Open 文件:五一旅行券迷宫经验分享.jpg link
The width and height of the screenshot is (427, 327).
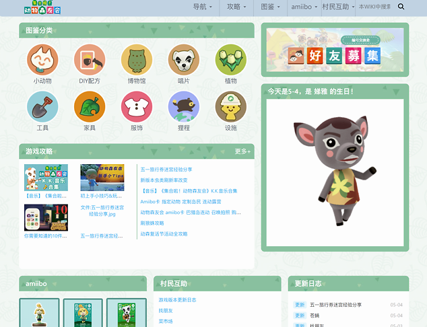[x=102, y=211]
